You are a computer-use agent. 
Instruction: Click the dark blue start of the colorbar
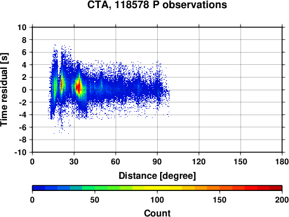pyautogui.click(x=39, y=188)
